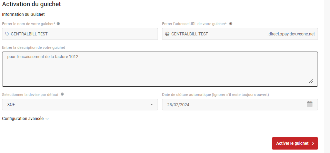Screen dimensions: 330x153
Task: Select the 28/02/2024 closing date field
Action: 240,105
